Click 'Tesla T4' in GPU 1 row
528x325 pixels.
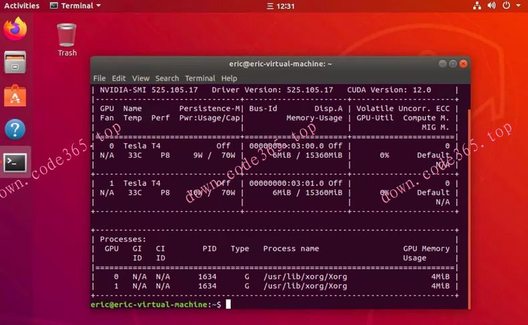click(x=142, y=183)
